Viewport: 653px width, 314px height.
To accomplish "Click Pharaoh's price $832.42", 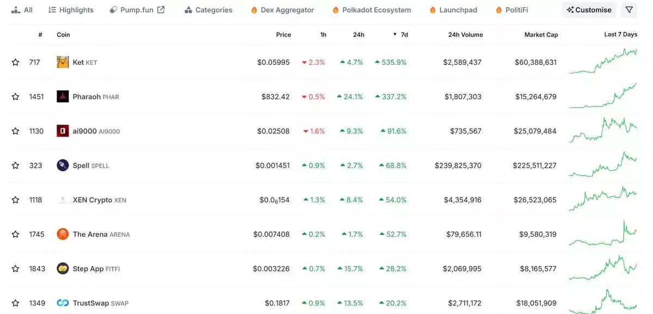I will click(x=275, y=97).
